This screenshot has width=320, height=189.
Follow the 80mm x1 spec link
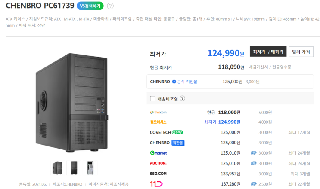(x=224, y=19)
